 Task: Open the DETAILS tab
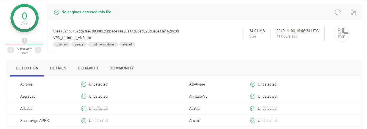point(58,68)
